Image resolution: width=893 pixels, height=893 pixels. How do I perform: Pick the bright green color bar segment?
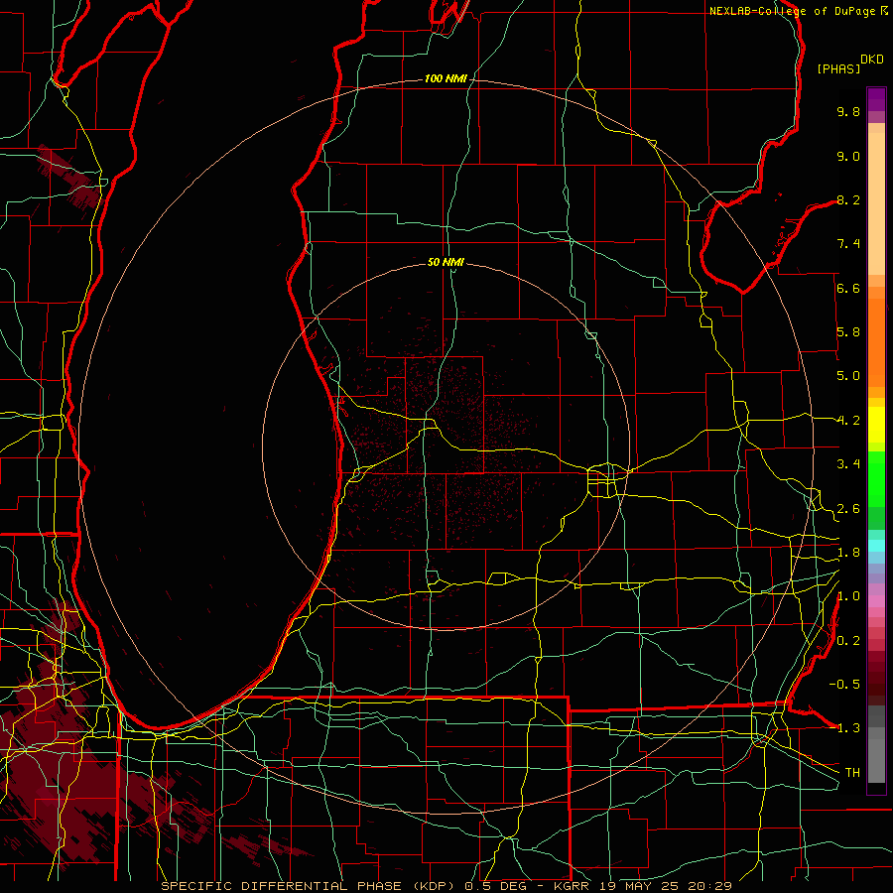(x=876, y=478)
